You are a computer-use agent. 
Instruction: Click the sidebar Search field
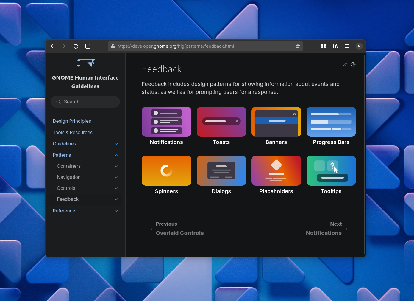85,102
